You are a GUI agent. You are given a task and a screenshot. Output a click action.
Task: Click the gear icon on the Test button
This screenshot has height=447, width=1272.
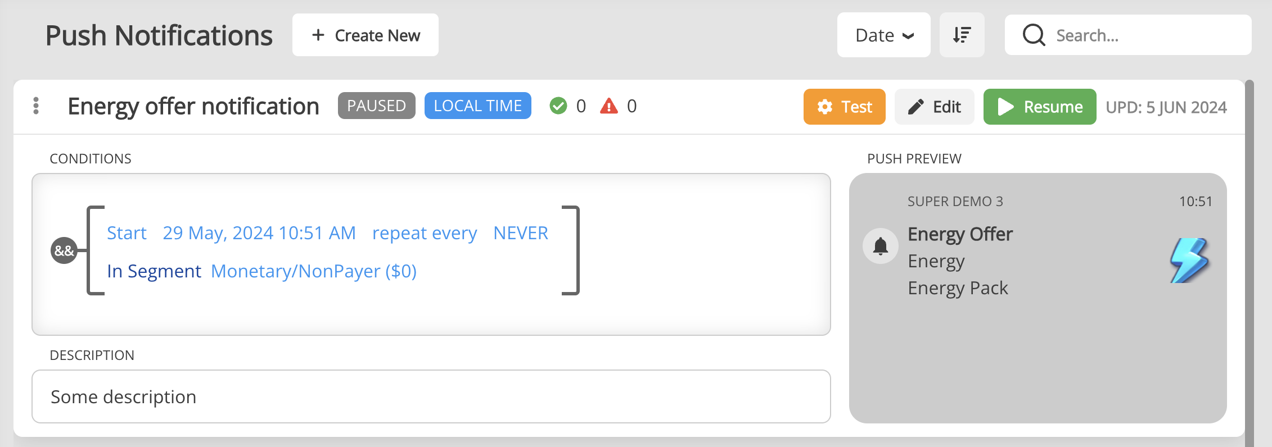tap(823, 106)
